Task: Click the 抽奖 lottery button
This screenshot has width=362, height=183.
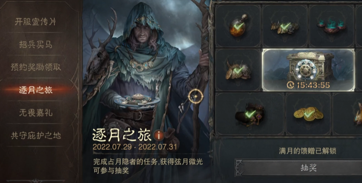Action: pos(308,168)
